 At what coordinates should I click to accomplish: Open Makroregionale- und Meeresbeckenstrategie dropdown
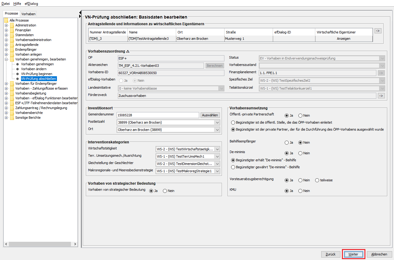click(x=217, y=171)
